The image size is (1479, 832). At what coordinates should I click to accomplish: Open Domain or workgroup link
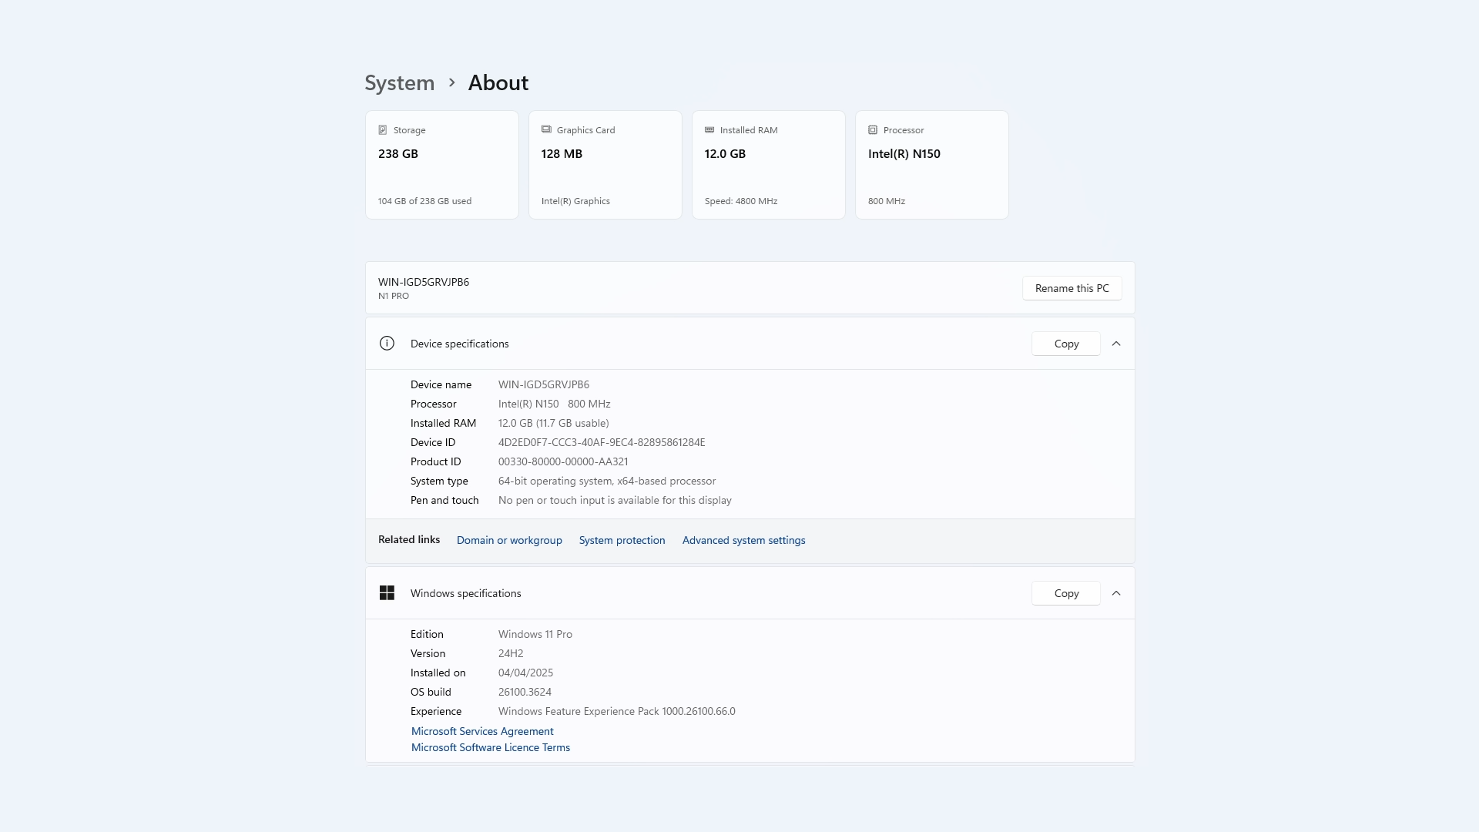click(509, 540)
